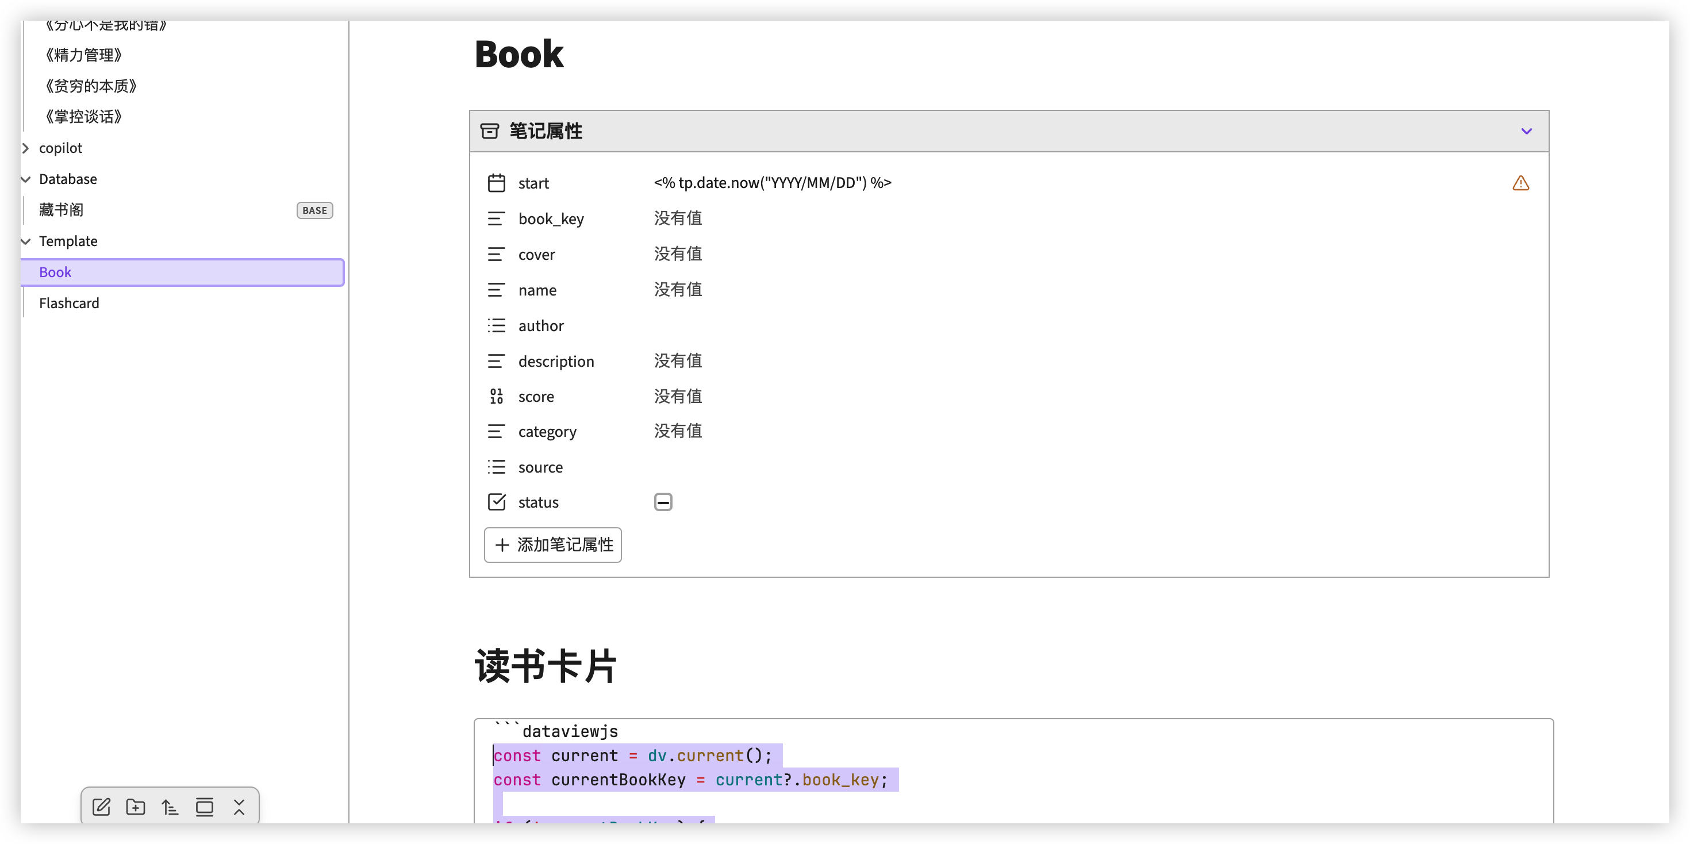Image resolution: width=1690 pixels, height=844 pixels.
Task: Click the checkbox type icon beside status
Action: pyautogui.click(x=497, y=502)
